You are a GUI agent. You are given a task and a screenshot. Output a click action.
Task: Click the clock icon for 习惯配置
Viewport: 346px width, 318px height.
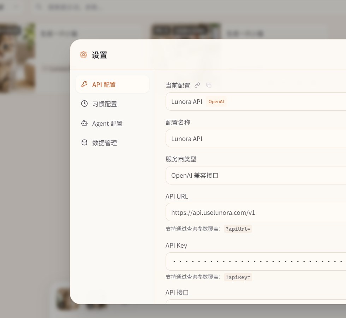84,104
